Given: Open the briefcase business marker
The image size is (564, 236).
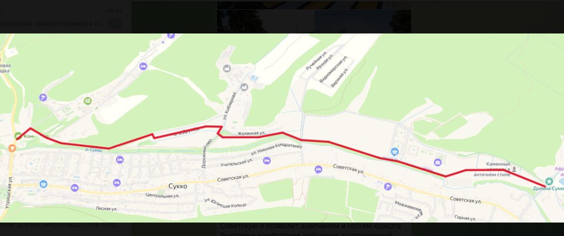Looking at the screenshot, I should (438, 162).
